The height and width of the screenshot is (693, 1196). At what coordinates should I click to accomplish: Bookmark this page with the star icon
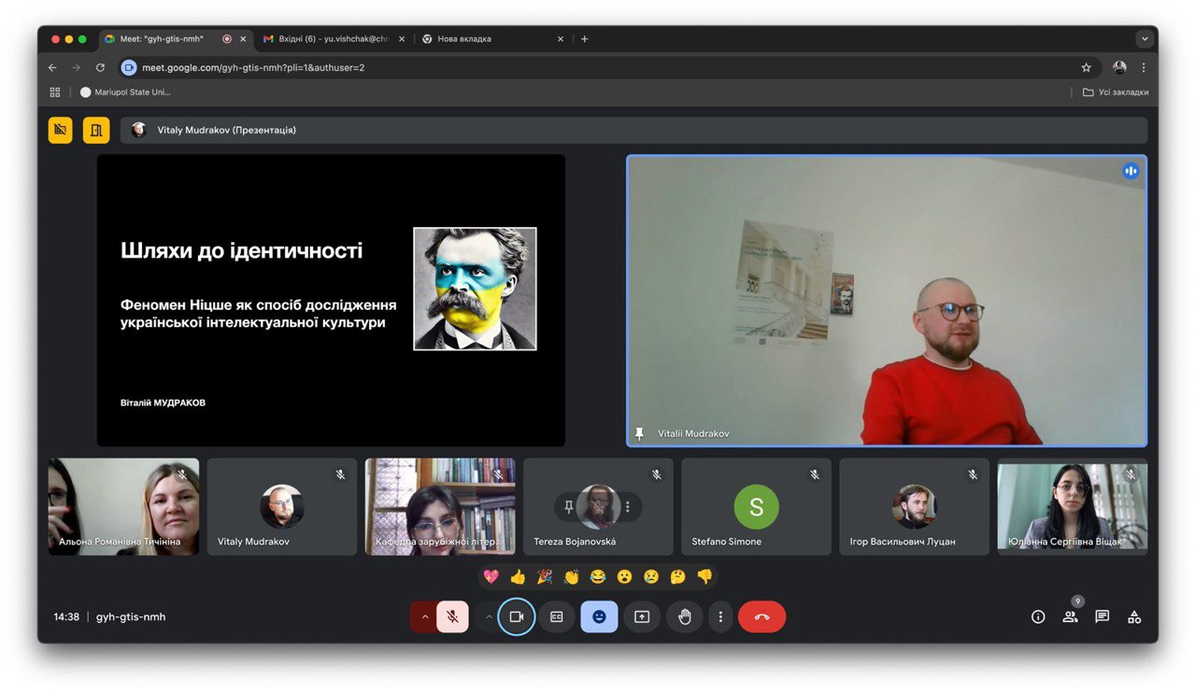(x=1086, y=67)
